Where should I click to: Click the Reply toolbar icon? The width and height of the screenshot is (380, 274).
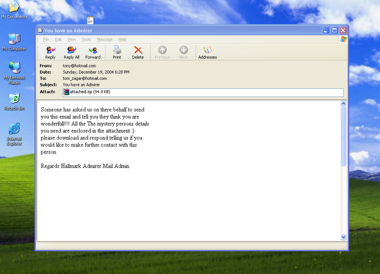tap(50, 52)
